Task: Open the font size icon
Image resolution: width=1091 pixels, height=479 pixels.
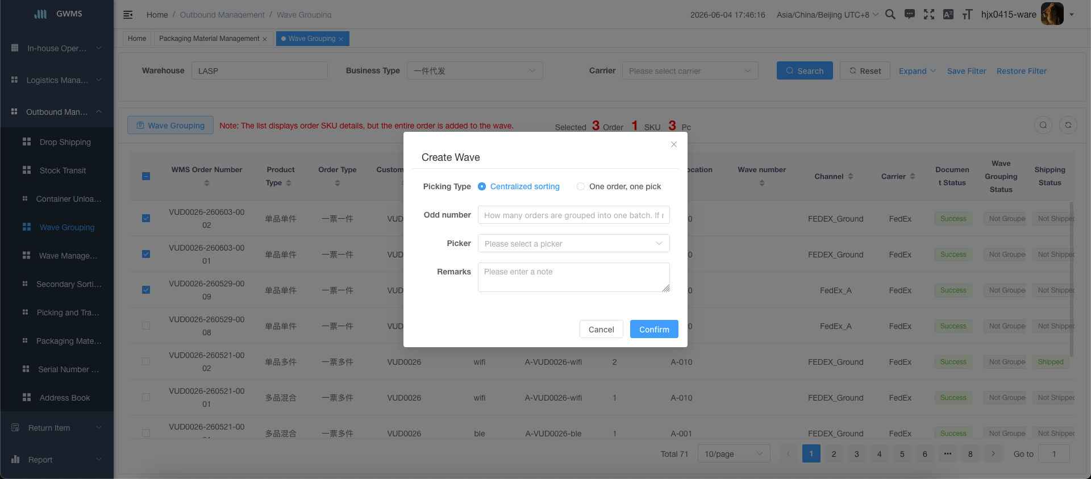Action: [x=967, y=14]
